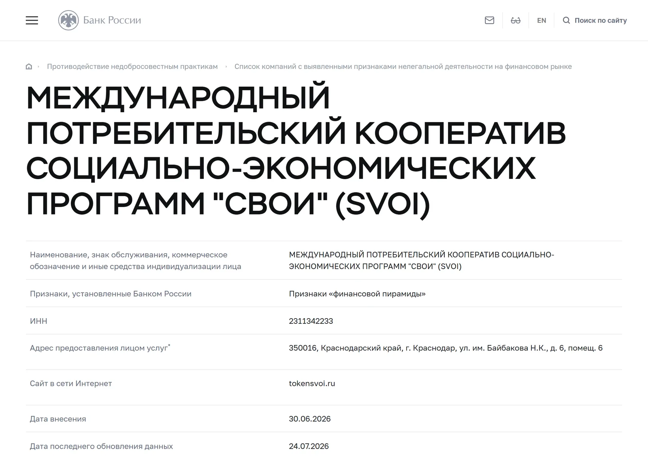Screen dimensions: 648x456
Task: Click the last update date 24.07.2026
Action: (x=309, y=446)
